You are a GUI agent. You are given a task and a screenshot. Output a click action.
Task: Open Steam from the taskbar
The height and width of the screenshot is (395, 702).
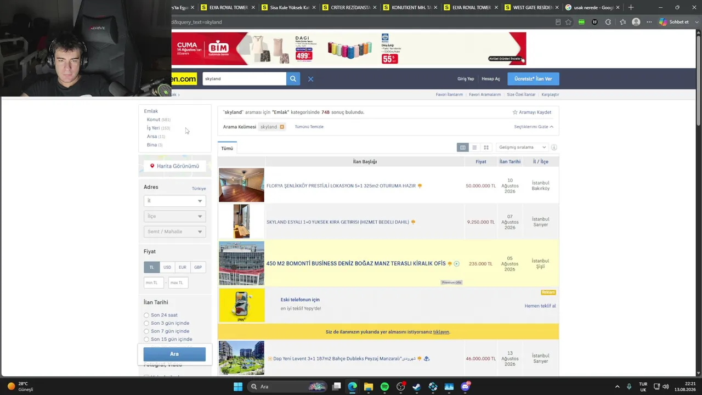tap(417, 387)
